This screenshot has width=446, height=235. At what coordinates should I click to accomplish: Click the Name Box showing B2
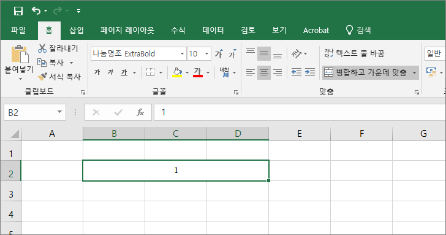click(30, 112)
